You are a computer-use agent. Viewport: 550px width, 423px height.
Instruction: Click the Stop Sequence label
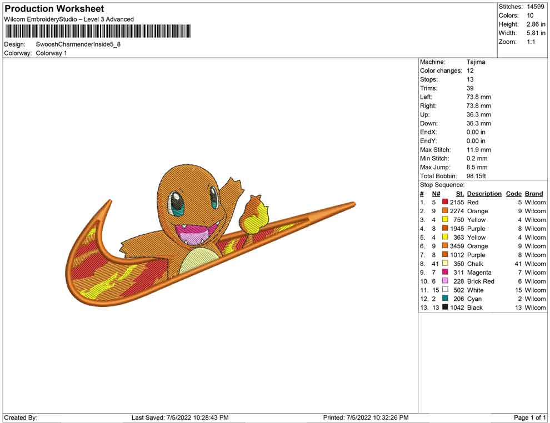pos(442,185)
